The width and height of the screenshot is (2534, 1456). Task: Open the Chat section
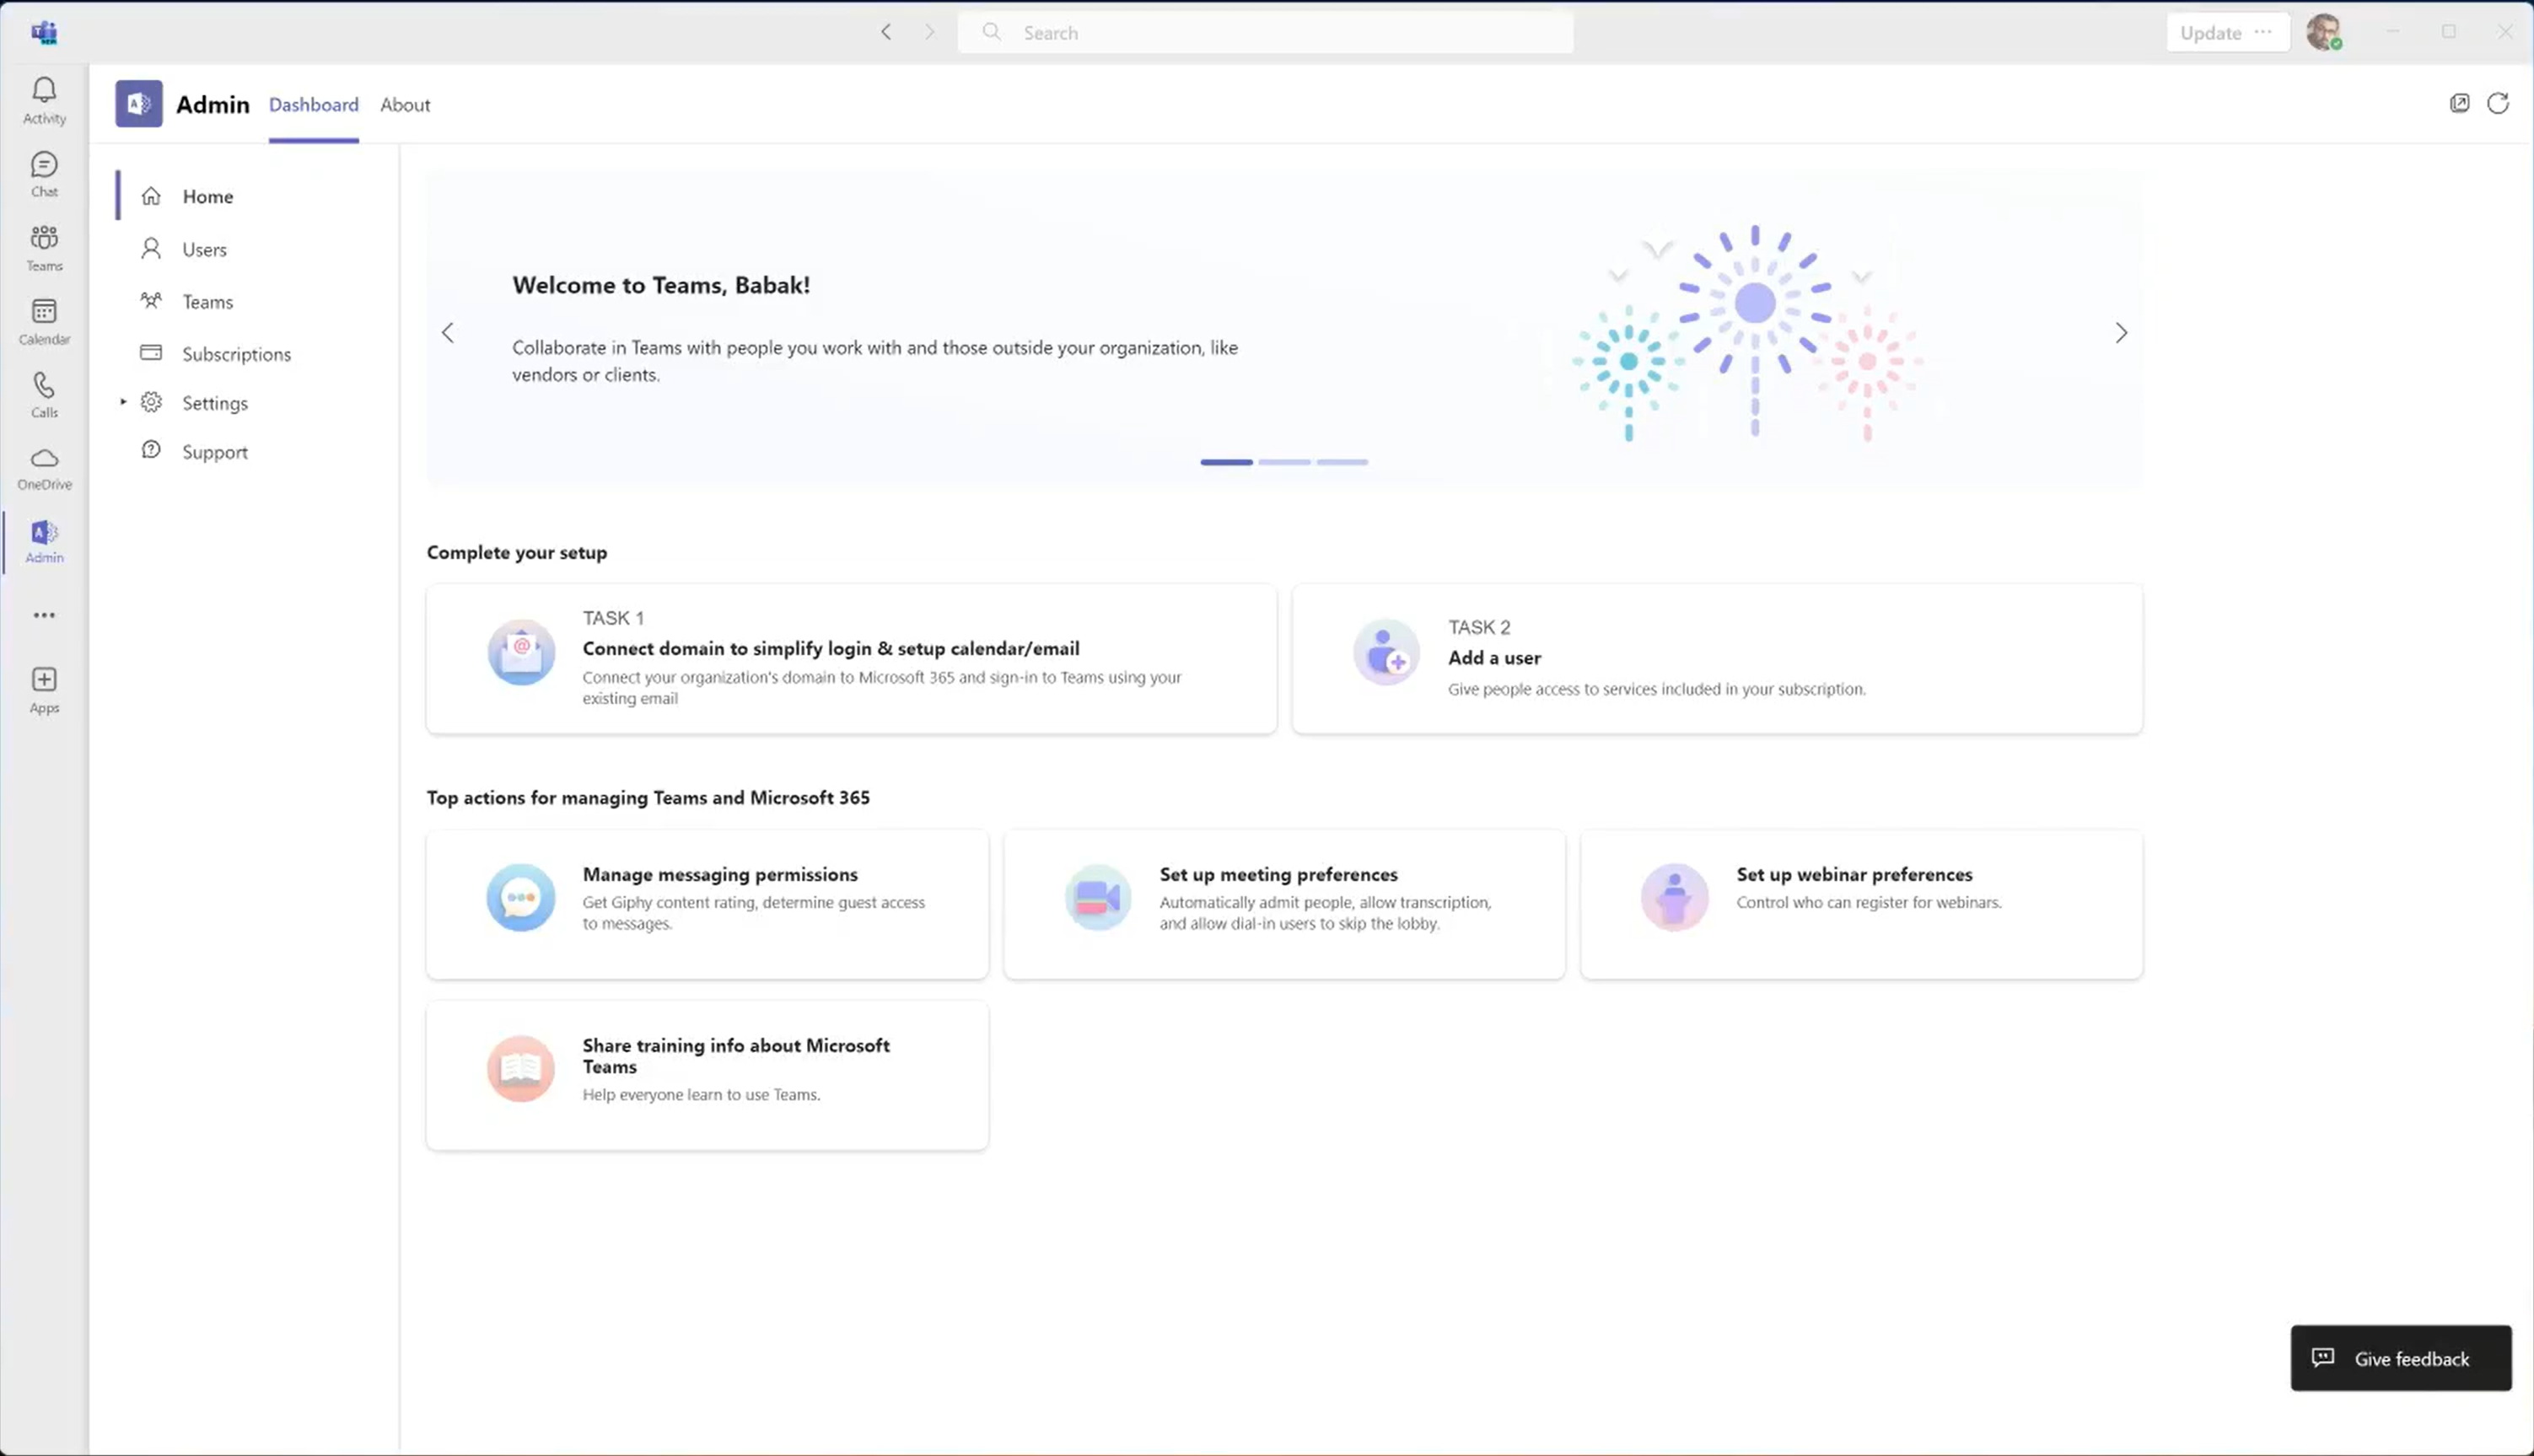click(x=44, y=173)
